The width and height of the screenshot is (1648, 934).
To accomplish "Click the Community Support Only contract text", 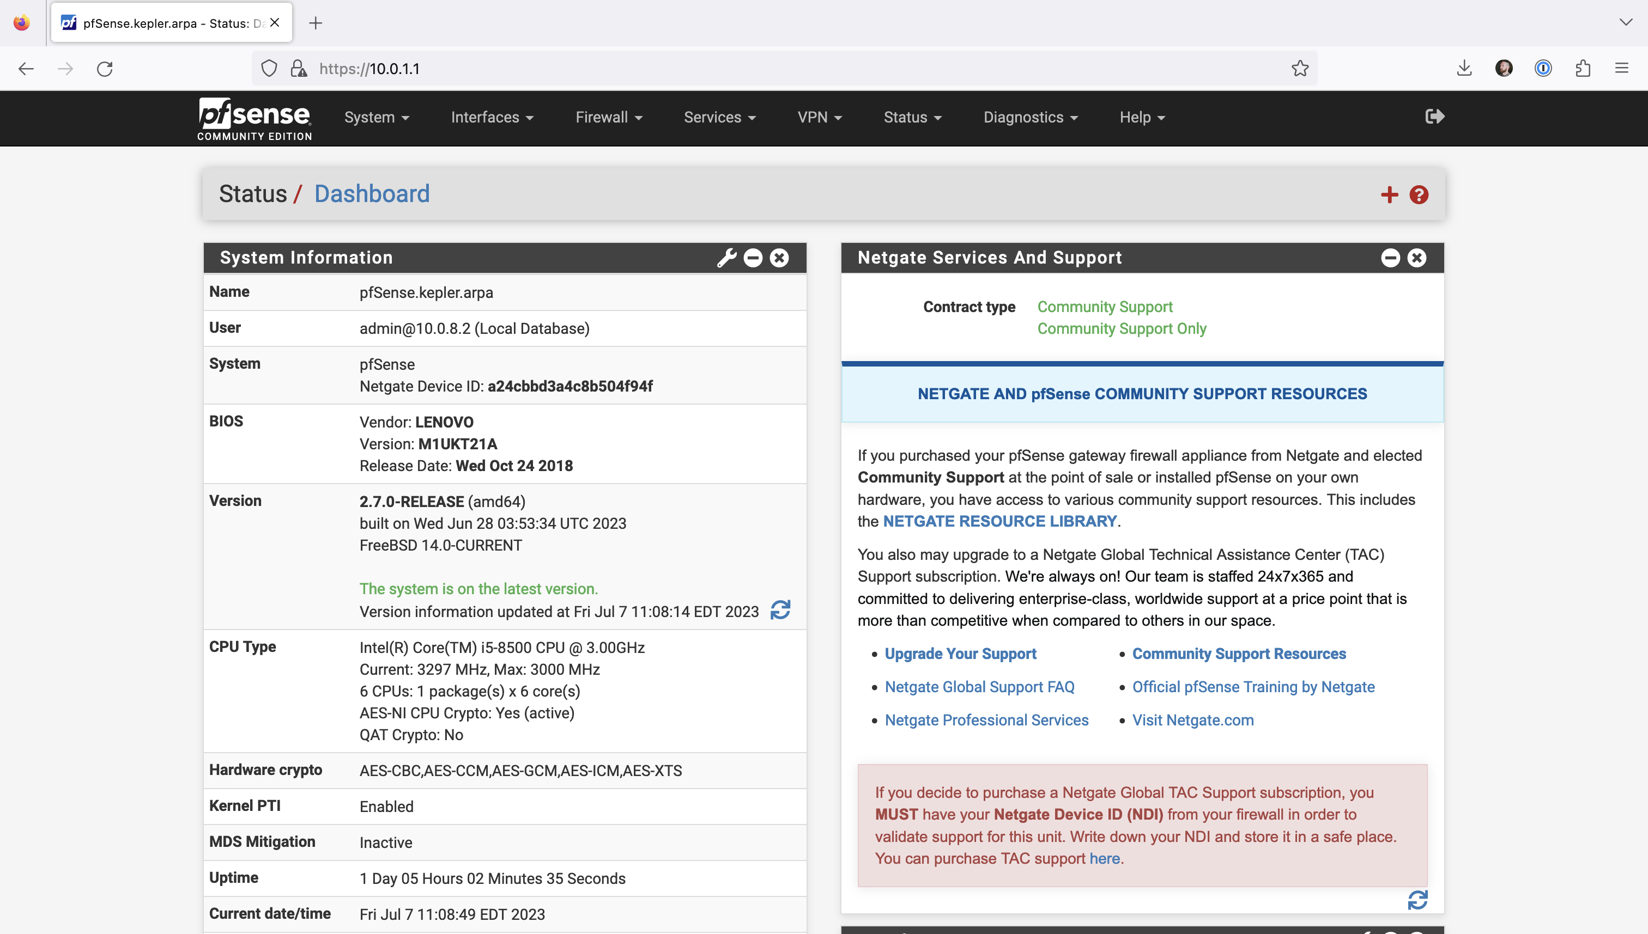I will pos(1122,328).
